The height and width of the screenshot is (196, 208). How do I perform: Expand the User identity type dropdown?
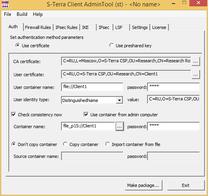119,100
